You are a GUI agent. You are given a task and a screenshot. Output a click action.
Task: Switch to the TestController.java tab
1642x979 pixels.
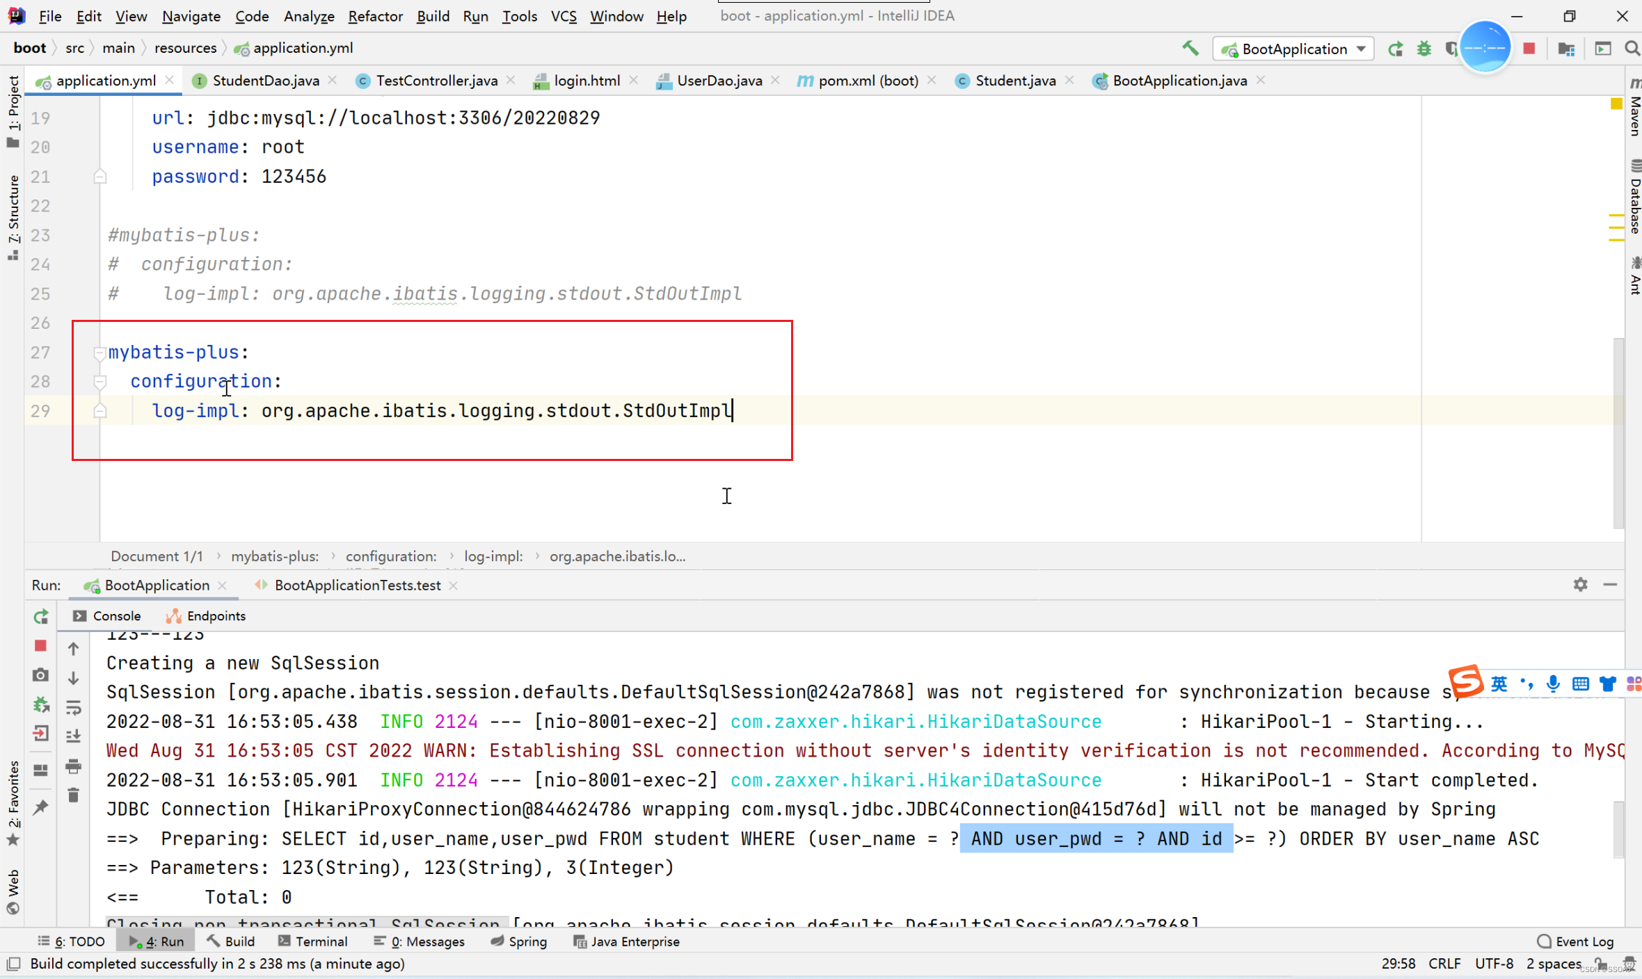click(436, 81)
